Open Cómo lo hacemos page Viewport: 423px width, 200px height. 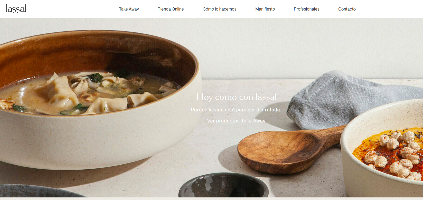220,9
